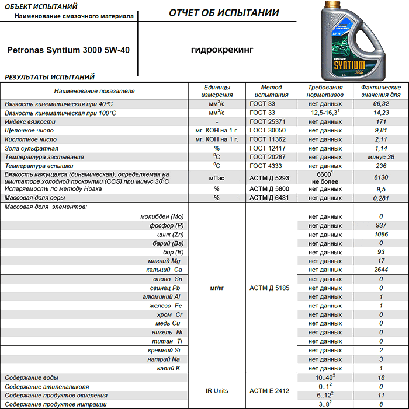Click the Petronas Syntium oil canister image
Image resolution: width=409 pixels, height=409 pixels.
click(353, 41)
